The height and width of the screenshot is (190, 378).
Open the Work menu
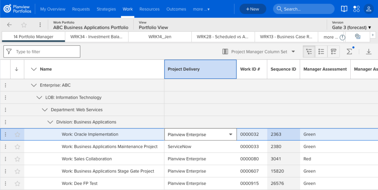127,9
